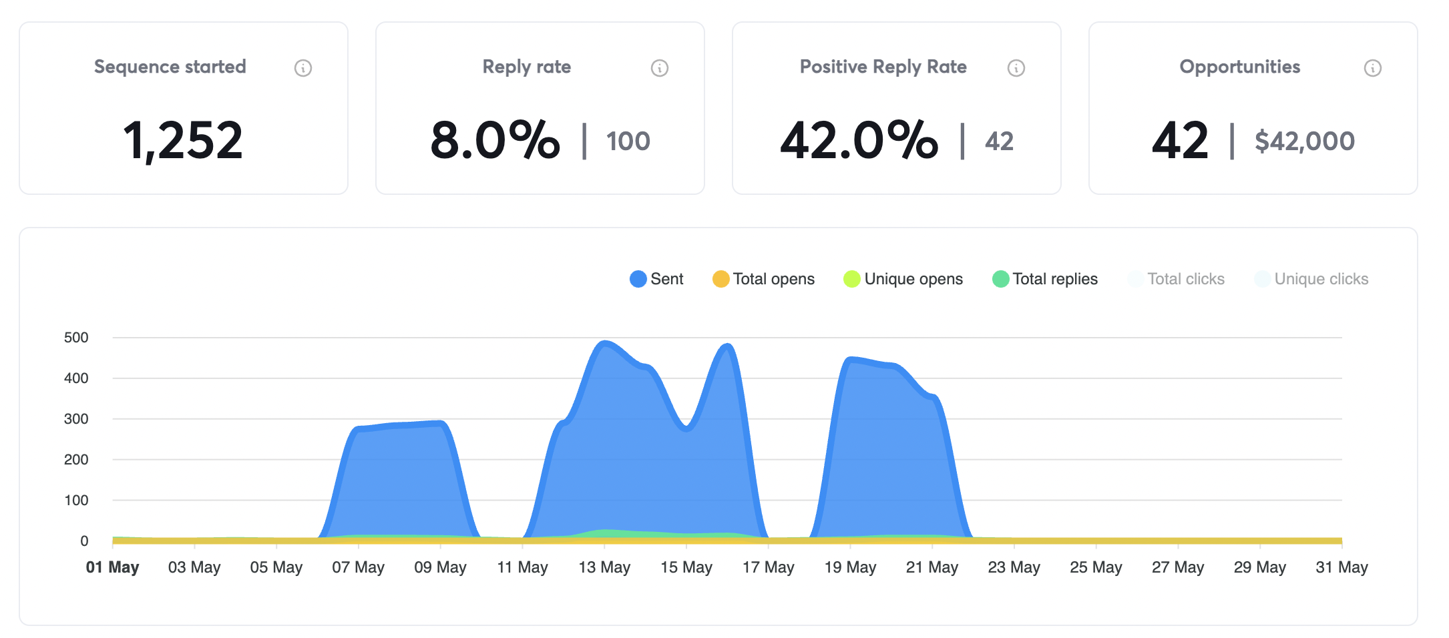Click the green Total replies legend dot
The image size is (1449, 638).
click(x=1000, y=279)
